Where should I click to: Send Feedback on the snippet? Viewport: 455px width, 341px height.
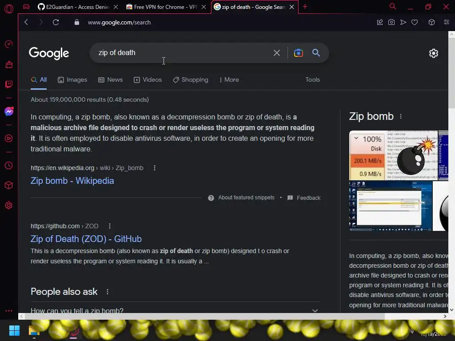304,198
